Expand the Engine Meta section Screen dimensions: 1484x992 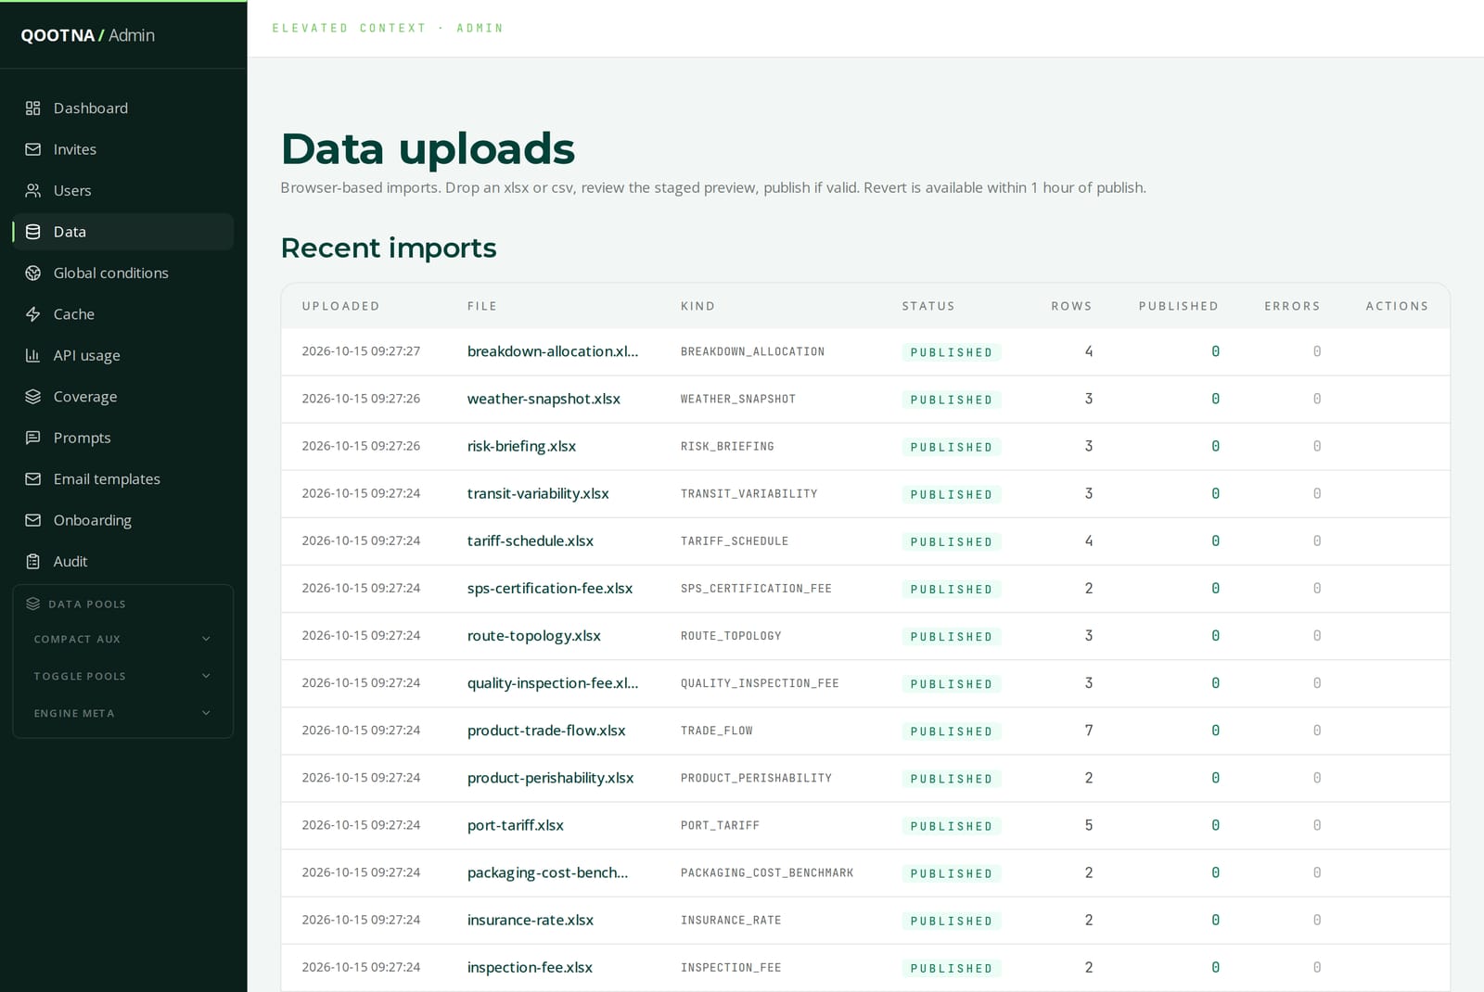(123, 713)
